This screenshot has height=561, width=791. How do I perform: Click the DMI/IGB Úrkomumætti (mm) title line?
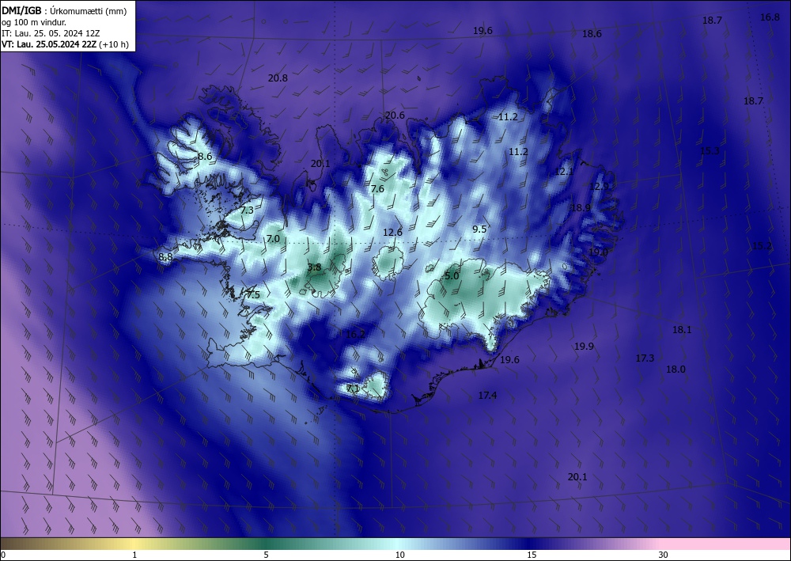pos(65,11)
